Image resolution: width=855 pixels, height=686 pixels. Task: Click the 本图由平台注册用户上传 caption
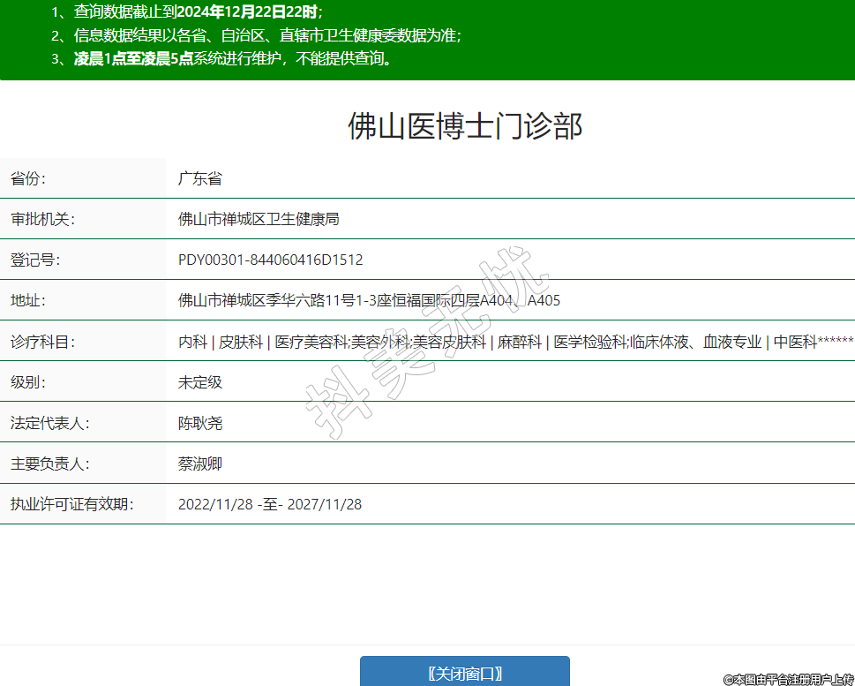[788, 679]
